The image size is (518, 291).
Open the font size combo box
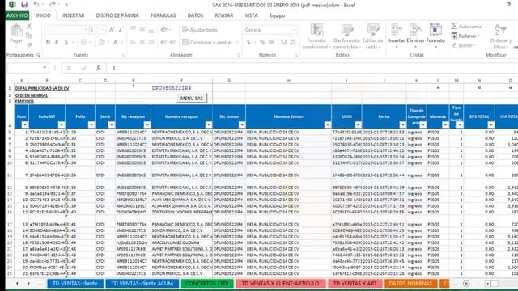coord(97,30)
